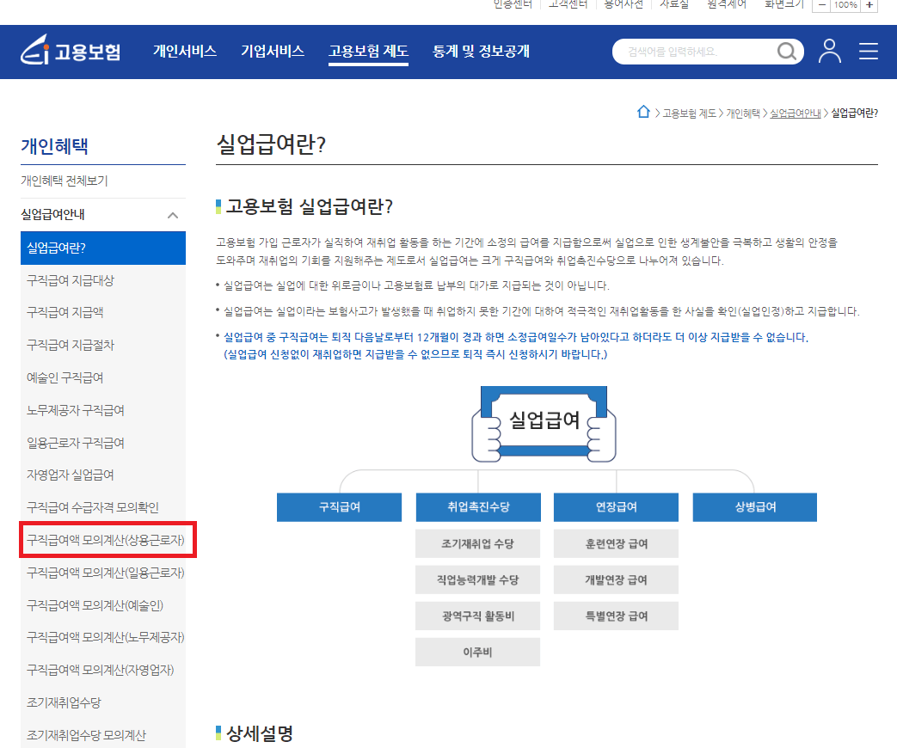Click the 고용보험 logo
Screen dimensions: 897x748
[x=69, y=52]
